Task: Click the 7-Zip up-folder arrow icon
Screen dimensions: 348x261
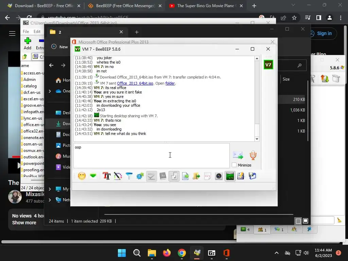Action: click(x=25, y=57)
